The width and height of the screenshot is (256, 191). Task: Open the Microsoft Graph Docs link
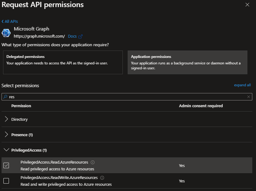72,36
